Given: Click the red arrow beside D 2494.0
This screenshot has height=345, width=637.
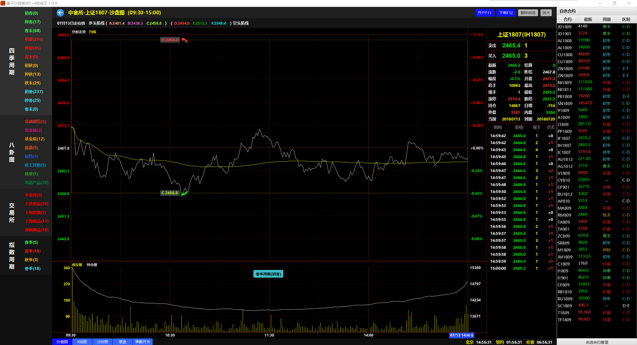Looking at the screenshot, I should [184, 40].
